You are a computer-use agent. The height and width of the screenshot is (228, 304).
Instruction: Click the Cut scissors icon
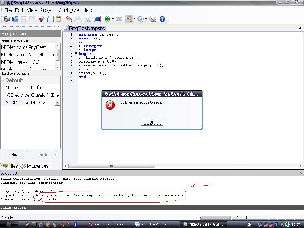pos(42,19)
